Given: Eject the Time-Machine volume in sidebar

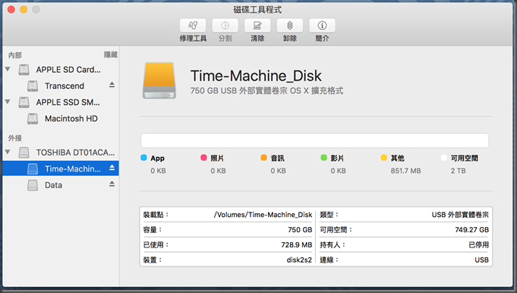Looking at the screenshot, I should (112, 168).
